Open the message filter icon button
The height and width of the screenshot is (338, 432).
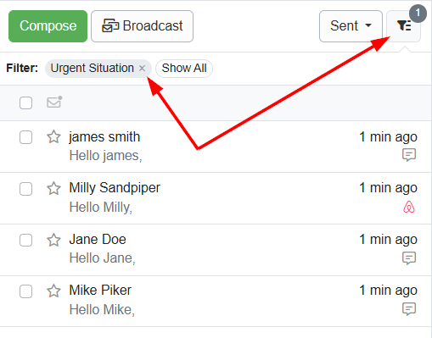tap(403, 26)
